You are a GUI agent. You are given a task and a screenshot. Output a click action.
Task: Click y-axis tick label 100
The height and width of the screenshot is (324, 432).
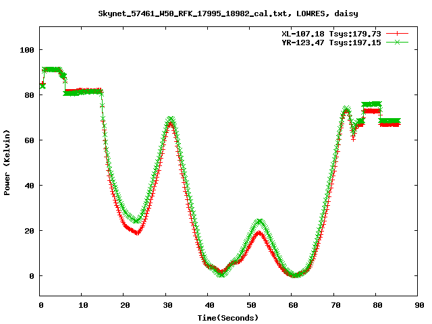point(27,50)
